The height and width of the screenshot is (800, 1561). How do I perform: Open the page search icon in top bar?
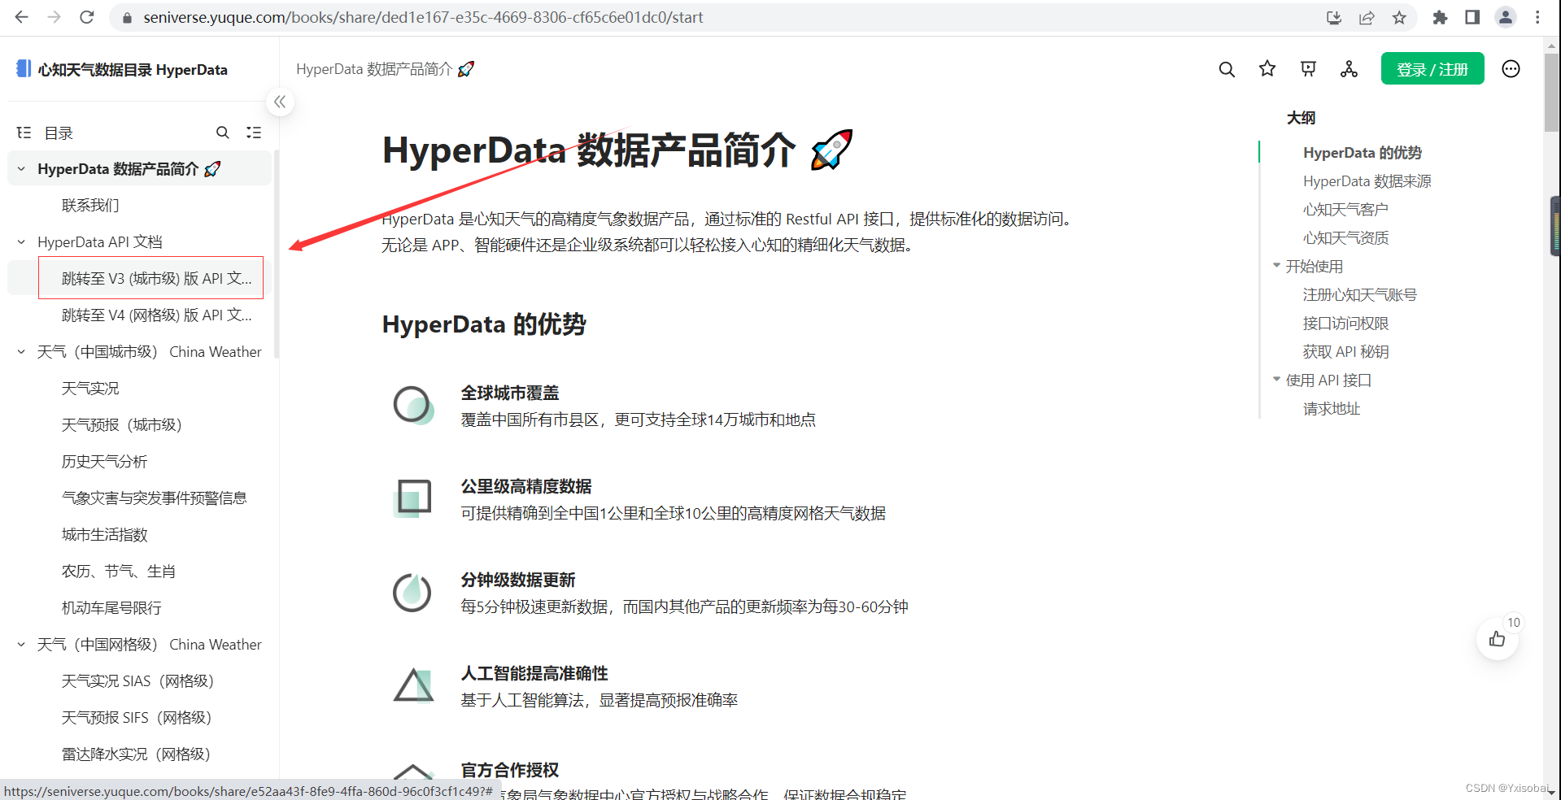1227,69
